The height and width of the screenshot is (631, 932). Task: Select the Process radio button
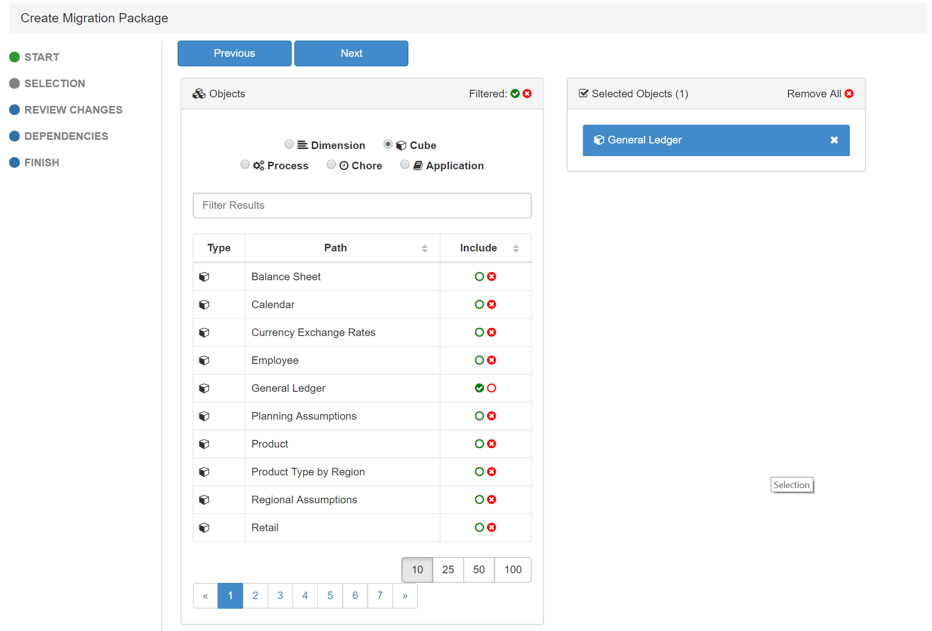[x=245, y=165]
